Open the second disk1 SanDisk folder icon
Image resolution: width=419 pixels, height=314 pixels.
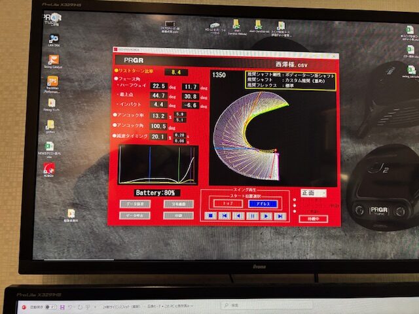(x=259, y=27)
